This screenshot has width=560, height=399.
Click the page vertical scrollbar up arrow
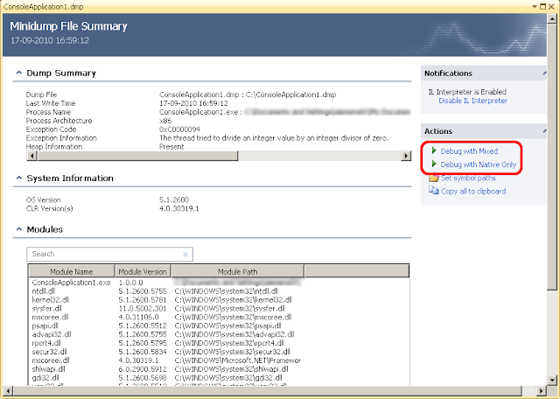tap(552, 18)
